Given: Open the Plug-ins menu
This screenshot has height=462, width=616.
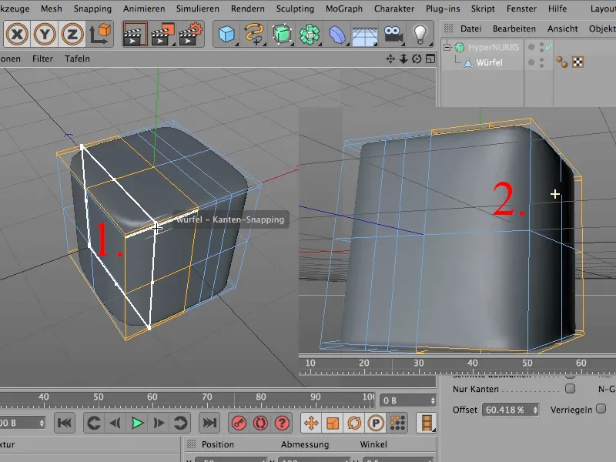Looking at the screenshot, I should [x=443, y=8].
